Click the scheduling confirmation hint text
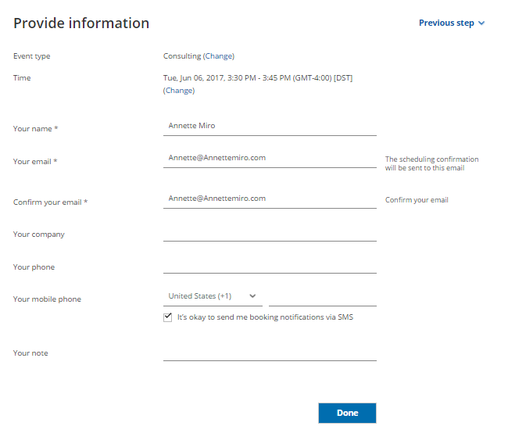 click(431, 163)
